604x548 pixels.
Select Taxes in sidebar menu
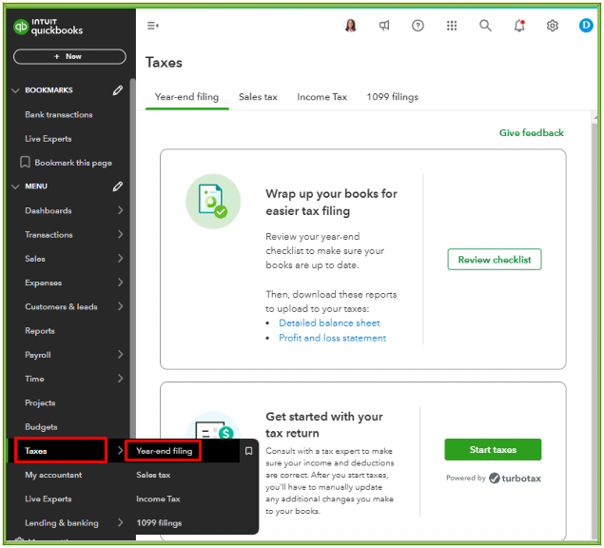click(36, 451)
